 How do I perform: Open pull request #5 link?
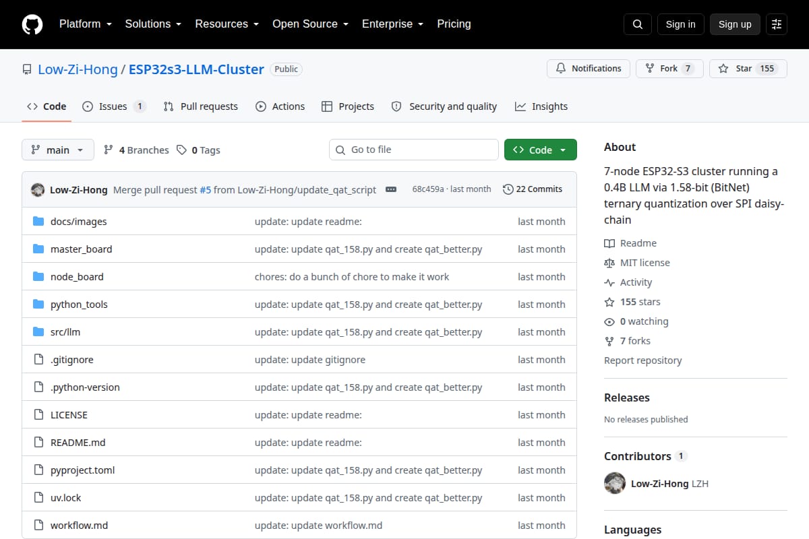[206, 190]
